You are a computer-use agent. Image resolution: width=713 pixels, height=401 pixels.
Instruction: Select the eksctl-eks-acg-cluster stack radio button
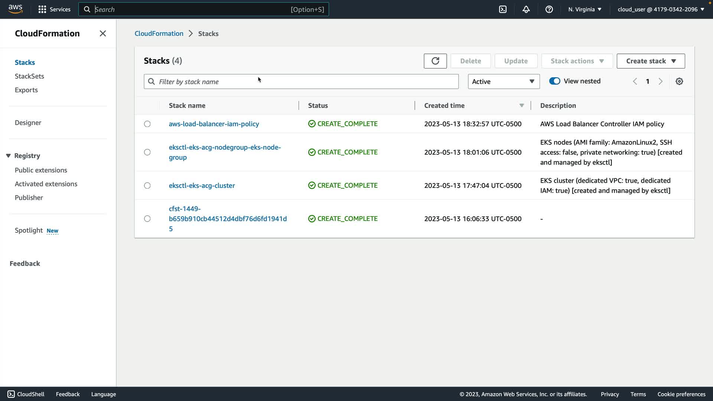coord(147,186)
